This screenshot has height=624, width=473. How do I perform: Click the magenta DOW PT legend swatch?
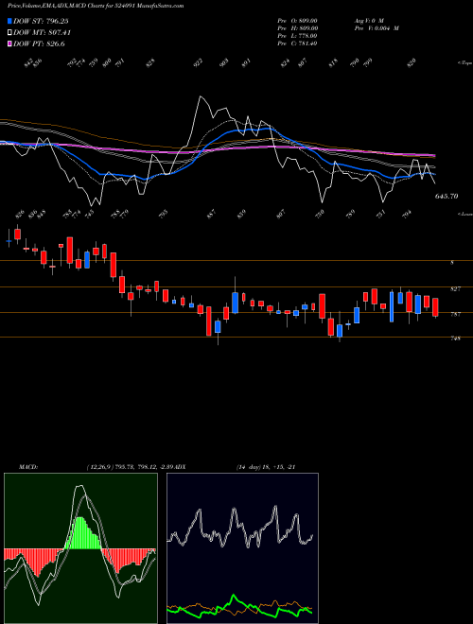pos(10,43)
